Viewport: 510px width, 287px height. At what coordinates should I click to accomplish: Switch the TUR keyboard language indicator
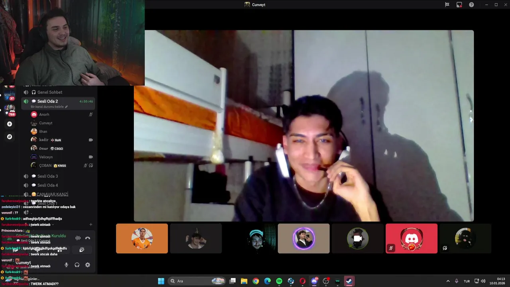pos(467,281)
